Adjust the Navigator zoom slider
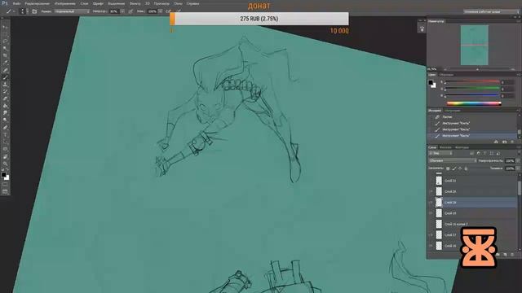522x293 pixels. tap(478, 69)
